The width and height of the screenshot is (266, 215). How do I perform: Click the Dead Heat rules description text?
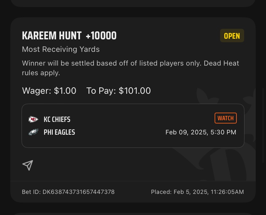pos(130,68)
